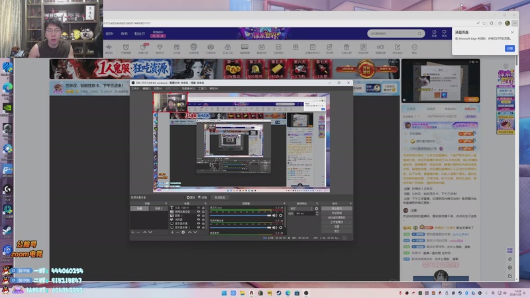Add a new source with the plus icon
The width and height of the screenshot is (530, 298).
(172, 232)
